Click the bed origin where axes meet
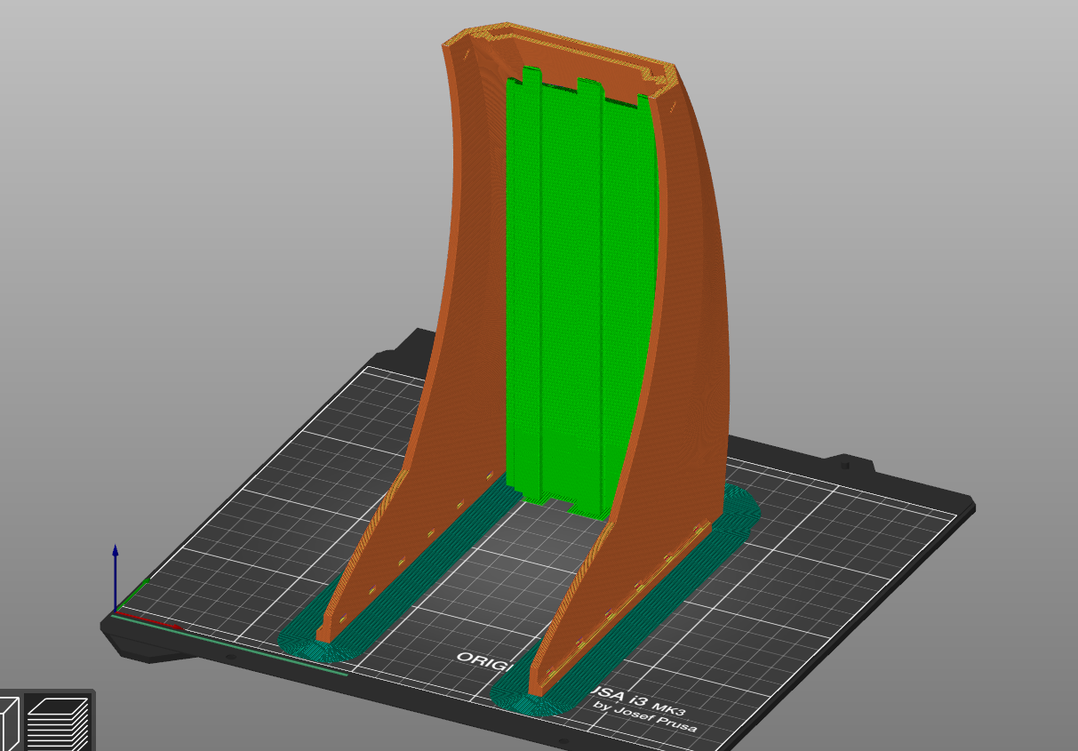The width and height of the screenshot is (1078, 751). [116, 611]
